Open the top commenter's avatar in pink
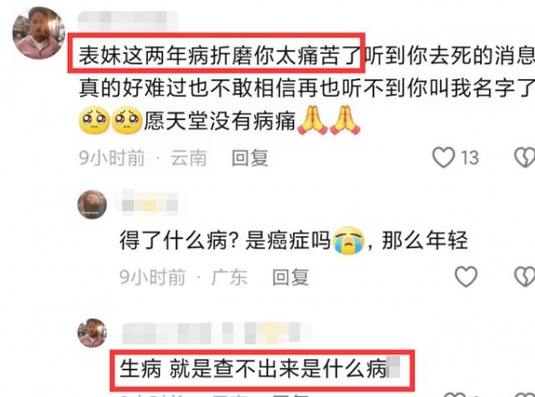 [x=38, y=33]
